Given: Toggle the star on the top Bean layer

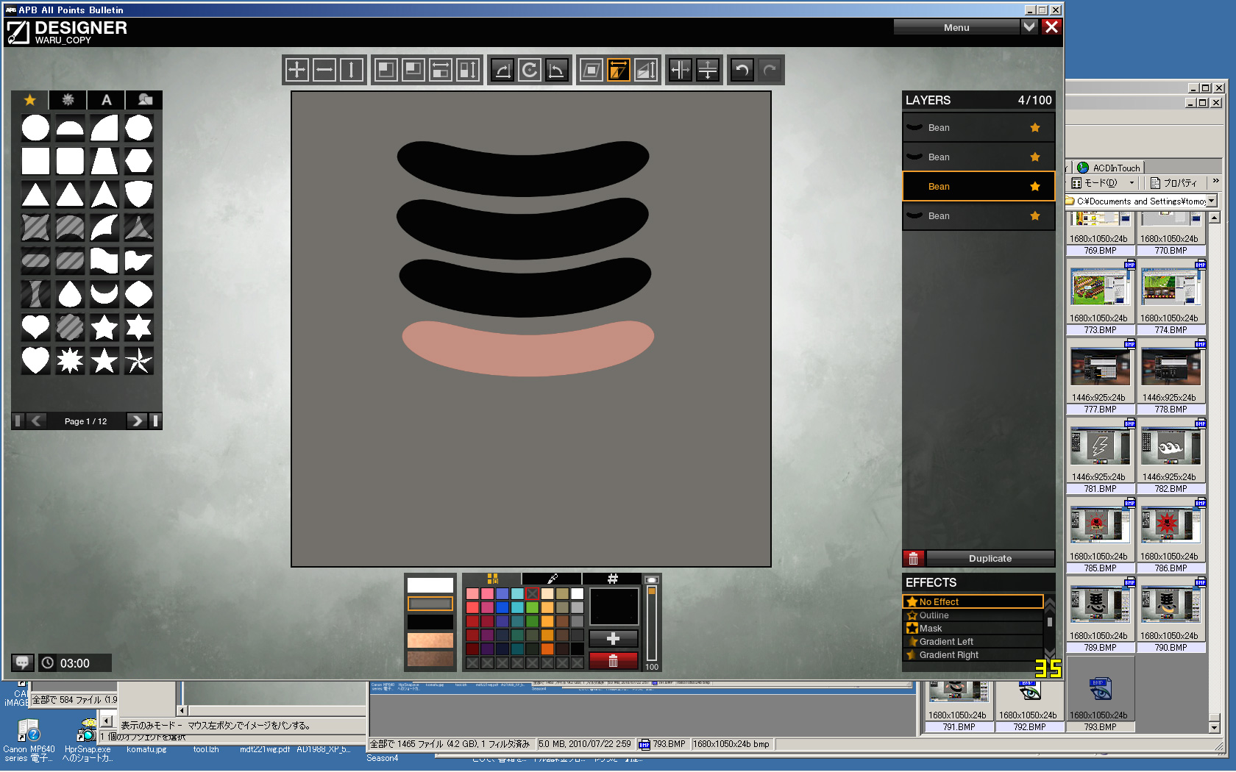Looking at the screenshot, I should pyautogui.click(x=1035, y=128).
